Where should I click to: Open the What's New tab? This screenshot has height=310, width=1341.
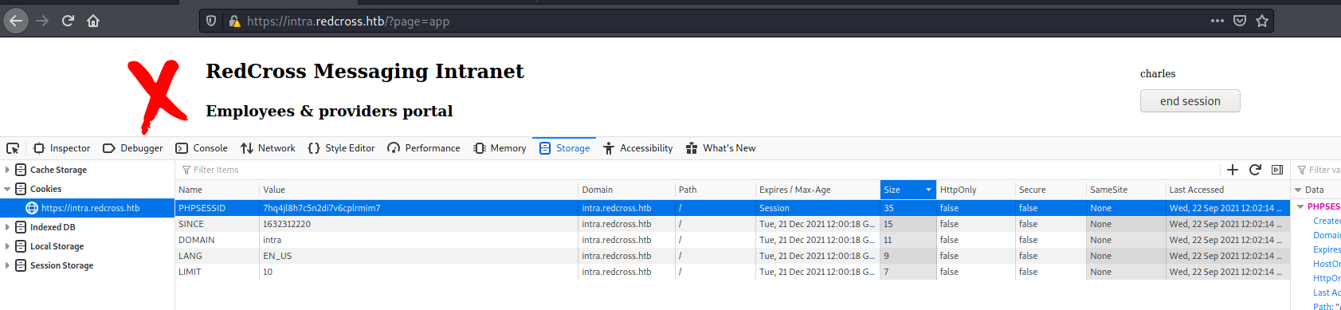click(x=720, y=148)
